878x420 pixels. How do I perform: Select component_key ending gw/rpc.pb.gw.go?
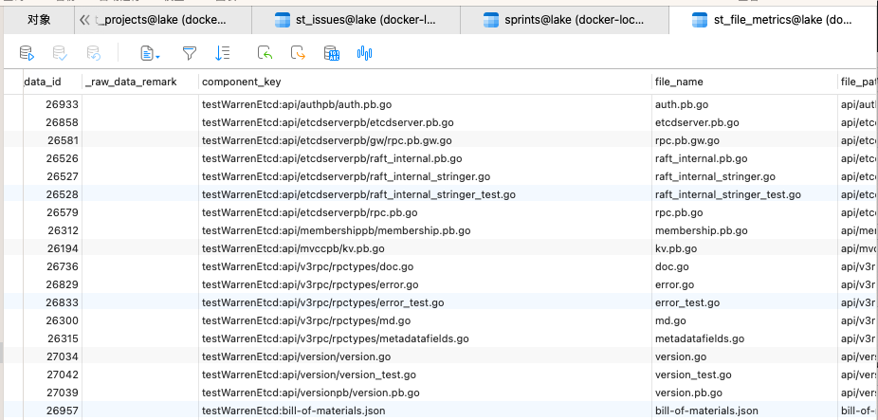coord(425,140)
